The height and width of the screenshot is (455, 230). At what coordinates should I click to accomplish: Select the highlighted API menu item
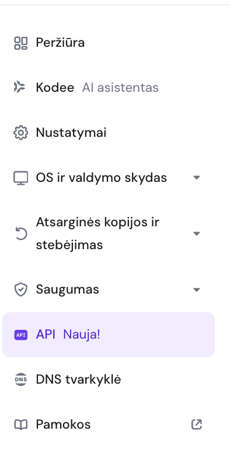(109, 335)
